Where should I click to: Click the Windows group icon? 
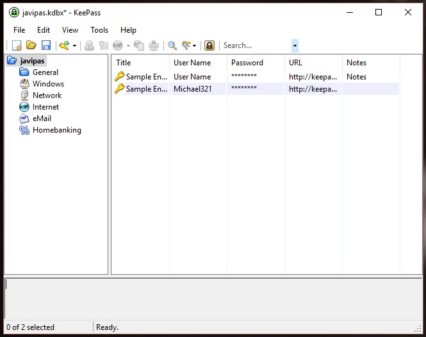[24, 84]
